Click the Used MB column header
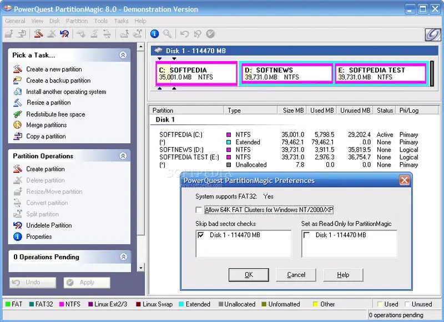Screen dimensions: 444x322 (x=322, y=110)
